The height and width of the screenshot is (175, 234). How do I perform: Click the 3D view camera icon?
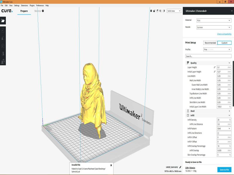point(151,11)
